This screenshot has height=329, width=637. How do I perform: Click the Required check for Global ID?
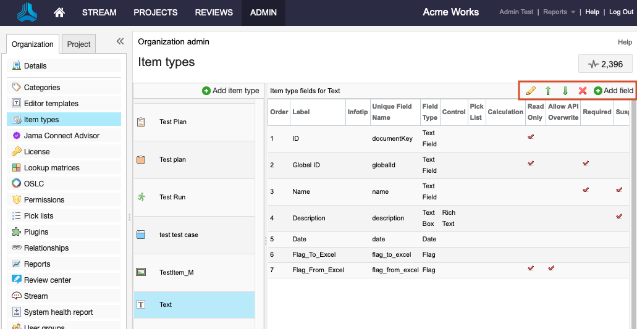pos(586,163)
